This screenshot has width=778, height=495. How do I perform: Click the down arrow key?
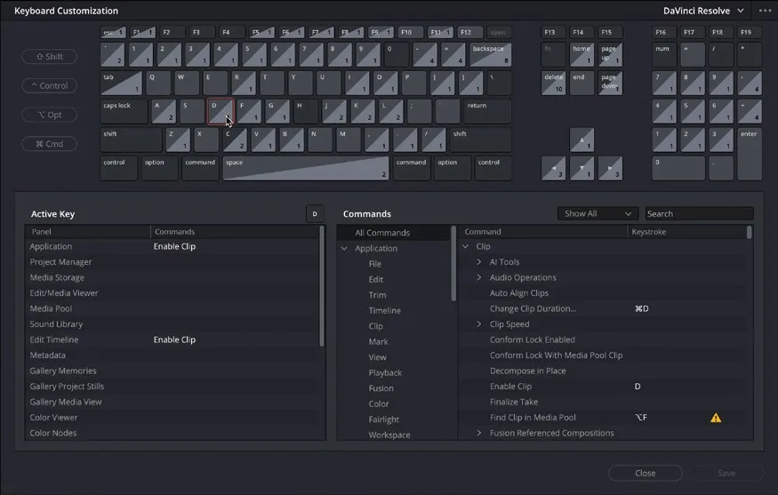[x=581, y=168]
